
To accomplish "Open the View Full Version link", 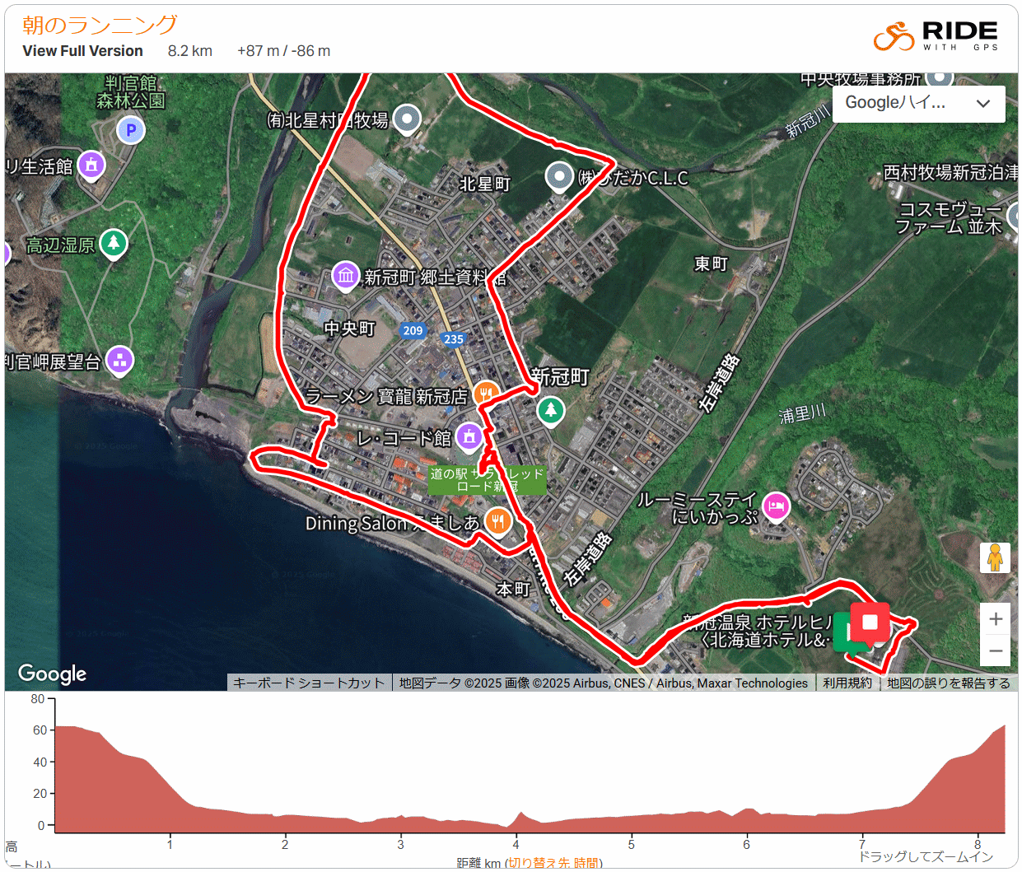I will (x=82, y=51).
